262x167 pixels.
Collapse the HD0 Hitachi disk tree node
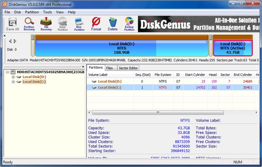click(7, 72)
